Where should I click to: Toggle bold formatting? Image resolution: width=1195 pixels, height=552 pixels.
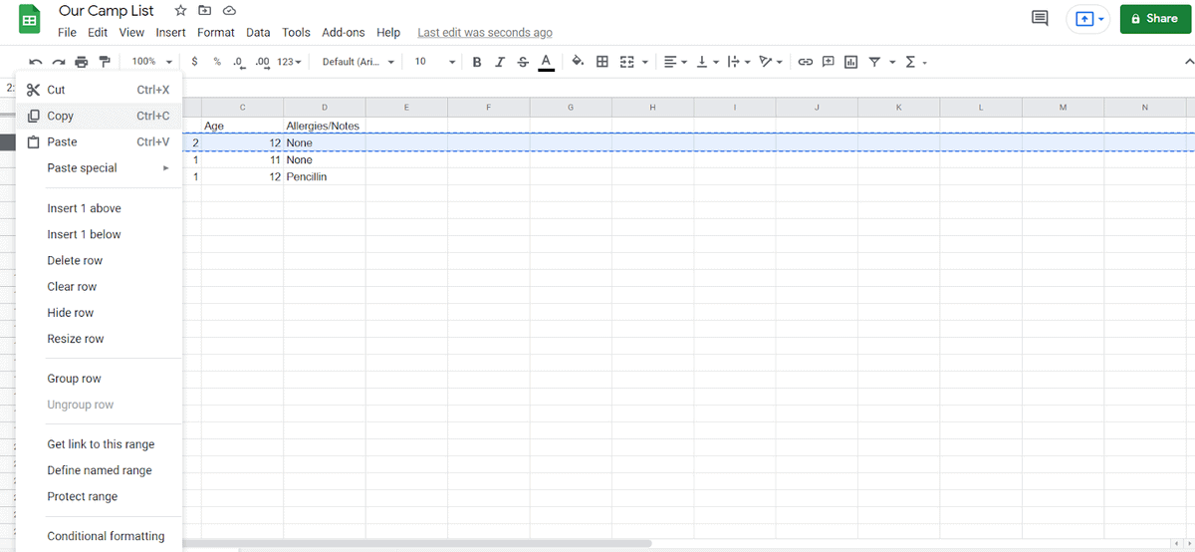point(477,62)
